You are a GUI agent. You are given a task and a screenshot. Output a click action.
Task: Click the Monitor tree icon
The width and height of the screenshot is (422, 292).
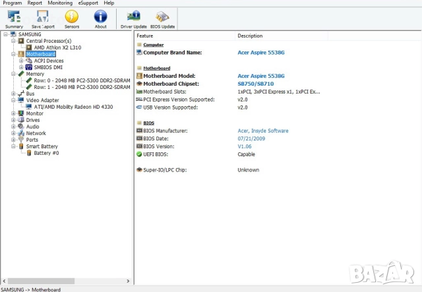click(x=21, y=113)
